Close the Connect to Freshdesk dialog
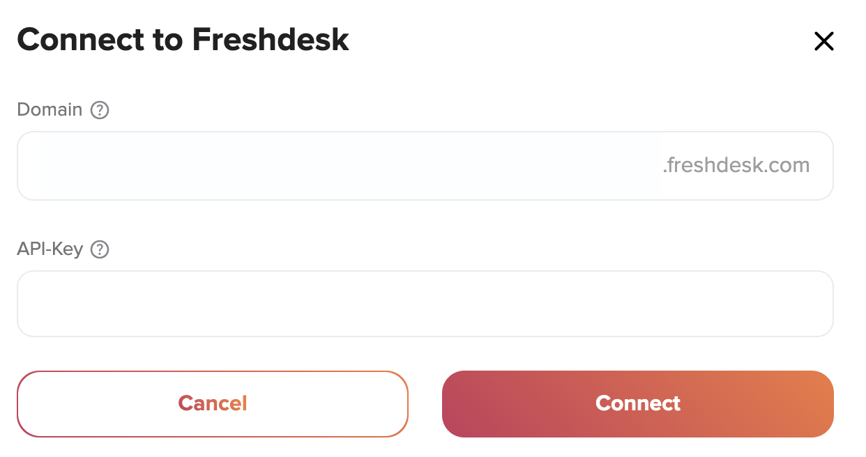The image size is (866, 457). tap(823, 42)
